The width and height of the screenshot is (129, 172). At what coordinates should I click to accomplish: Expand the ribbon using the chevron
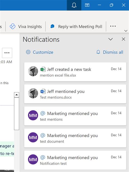tap(126, 31)
